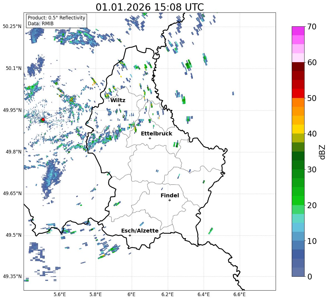Click the 0 colorbar tick label

click(x=310, y=276)
